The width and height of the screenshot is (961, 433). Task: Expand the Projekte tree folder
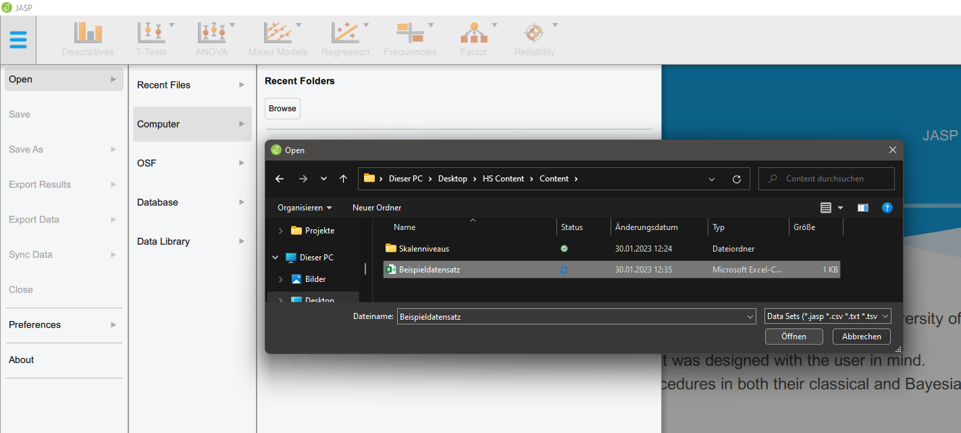pyautogui.click(x=281, y=231)
